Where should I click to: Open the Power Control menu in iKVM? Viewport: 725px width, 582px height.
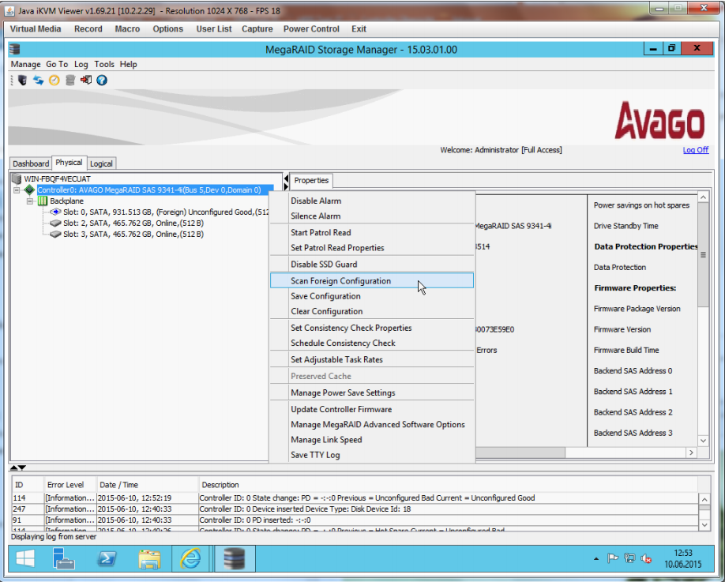click(311, 29)
